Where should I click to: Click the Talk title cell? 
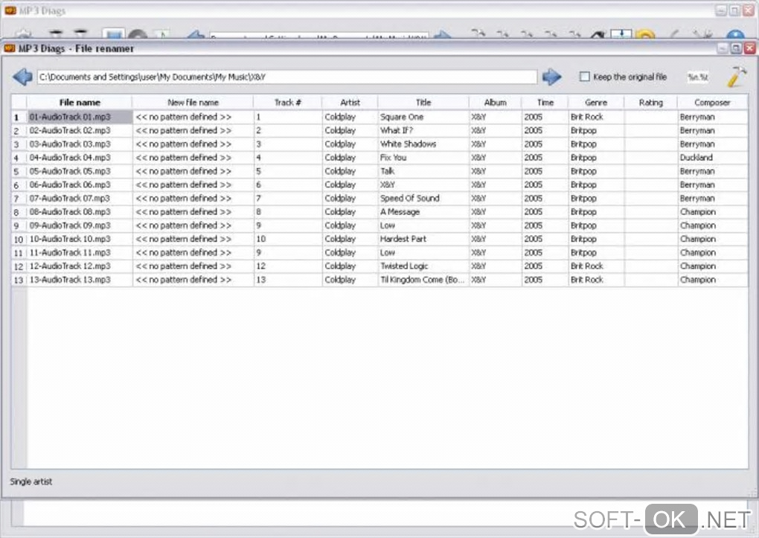pyautogui.click(x=423, y=171)
